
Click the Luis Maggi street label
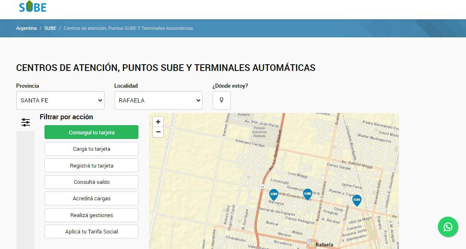pos(297,175)
